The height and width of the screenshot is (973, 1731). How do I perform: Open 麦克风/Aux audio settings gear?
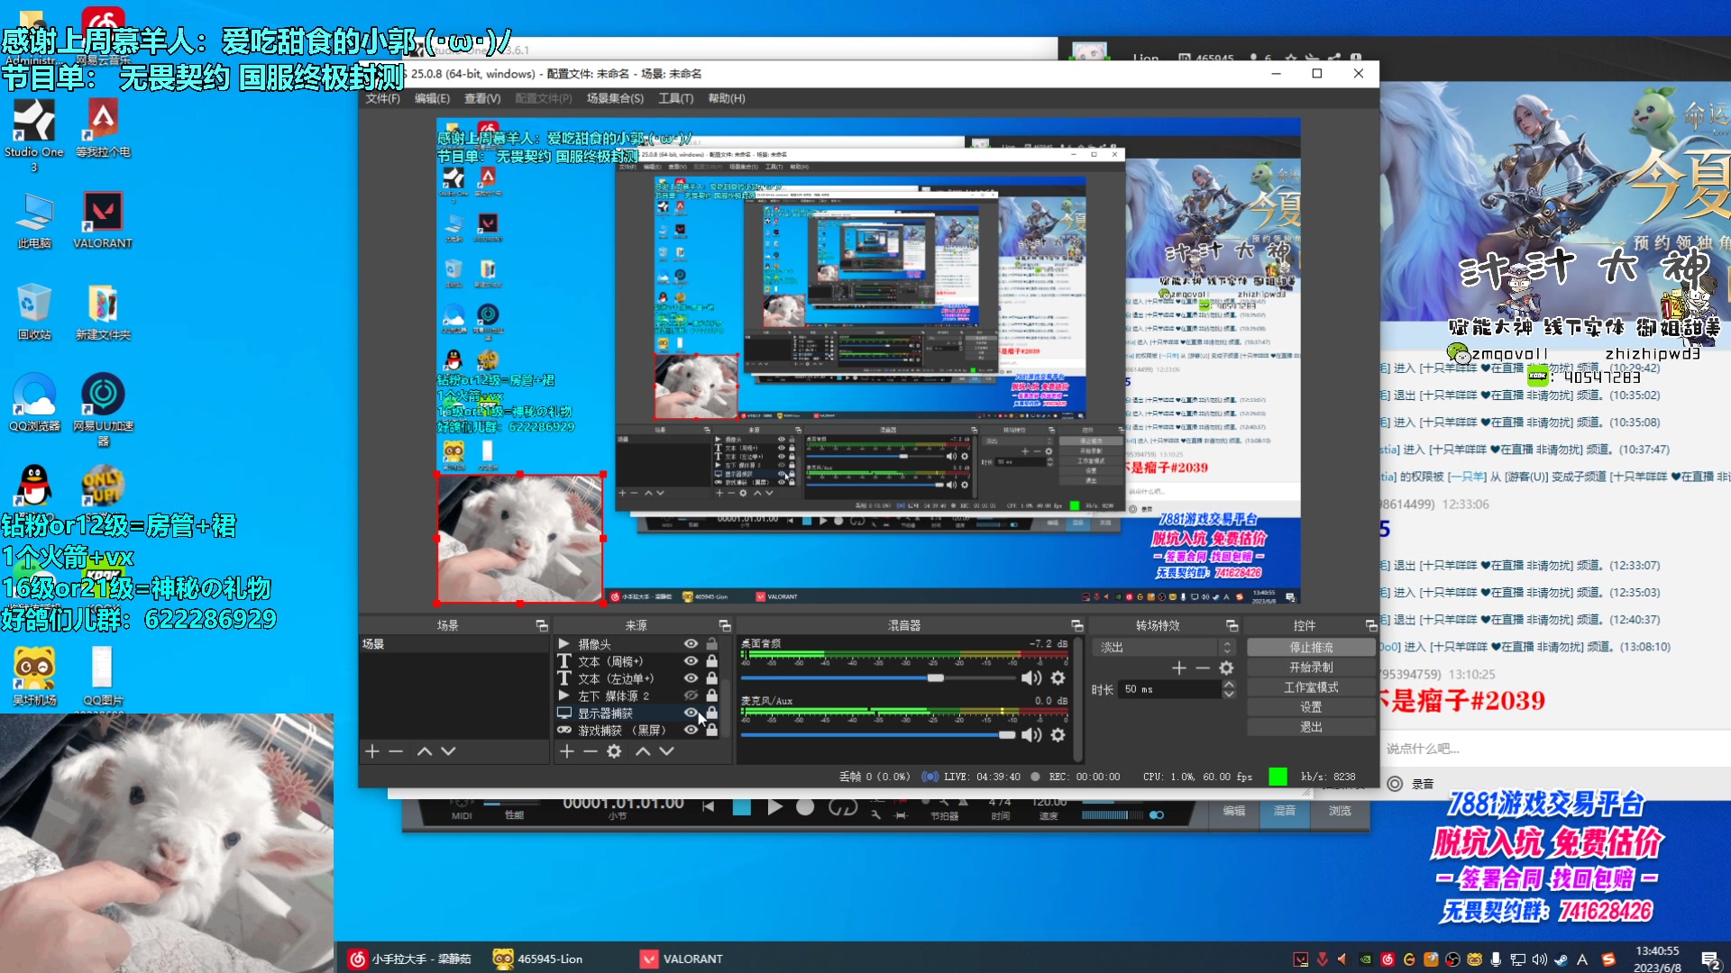1058,734
